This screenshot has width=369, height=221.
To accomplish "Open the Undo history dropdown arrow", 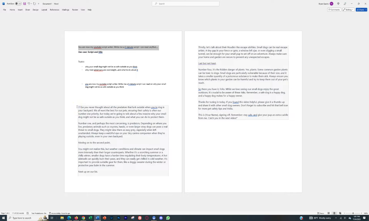I will point(31,4).
